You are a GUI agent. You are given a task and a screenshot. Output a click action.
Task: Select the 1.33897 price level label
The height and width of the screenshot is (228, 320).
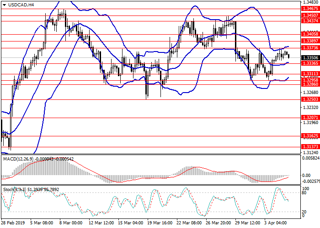coord(310,41)
